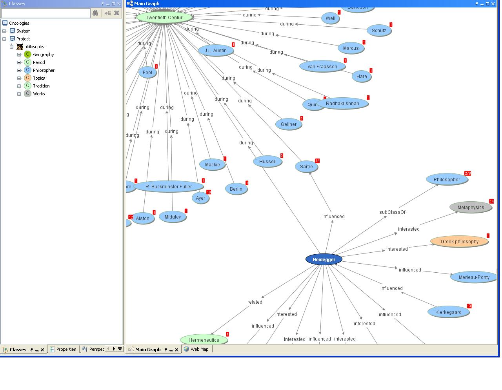The width and height of the screenshot is (502, 390).
Task: Click the Ontologies root monitor icon
Action: coord(5,23)
